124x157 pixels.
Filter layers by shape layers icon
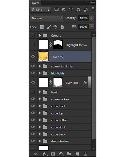pyautogui.click(x=79, y=10)
